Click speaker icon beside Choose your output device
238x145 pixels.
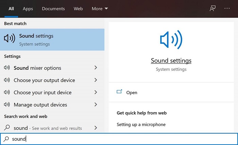(7, 80)
